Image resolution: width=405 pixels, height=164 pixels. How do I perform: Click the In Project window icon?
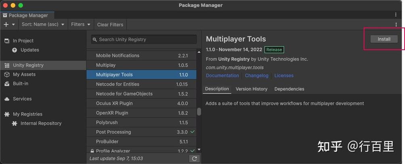[x=7, y=41]
